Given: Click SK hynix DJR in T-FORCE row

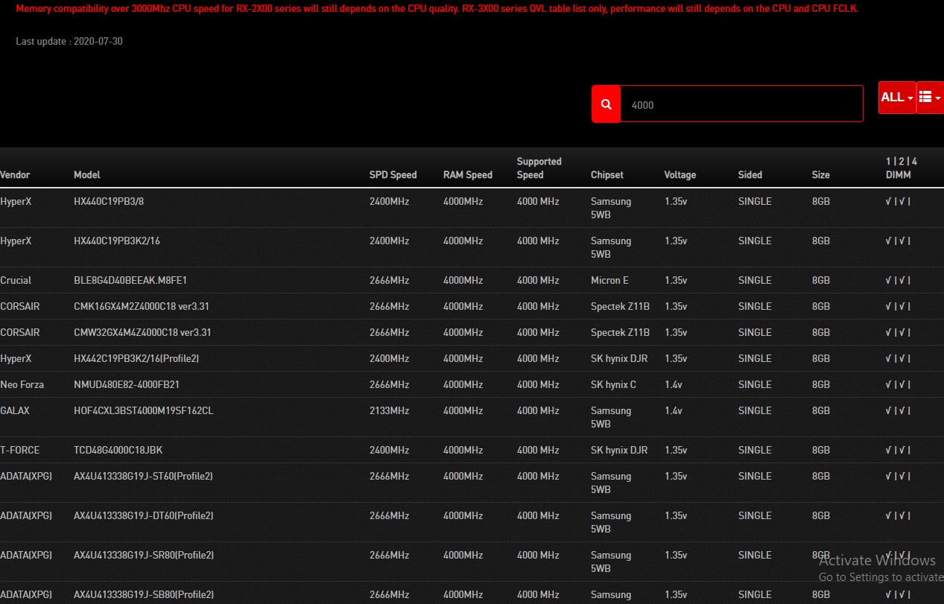Looking at the screenshot, I should coord(619,451).
